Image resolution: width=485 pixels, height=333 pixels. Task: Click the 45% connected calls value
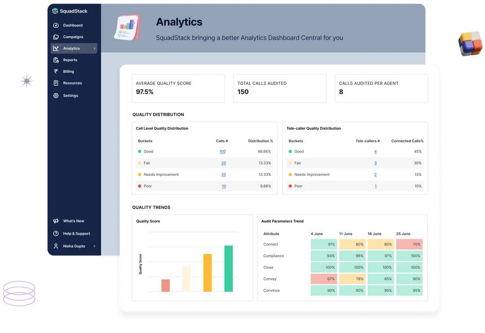click(x=418, y=152)
